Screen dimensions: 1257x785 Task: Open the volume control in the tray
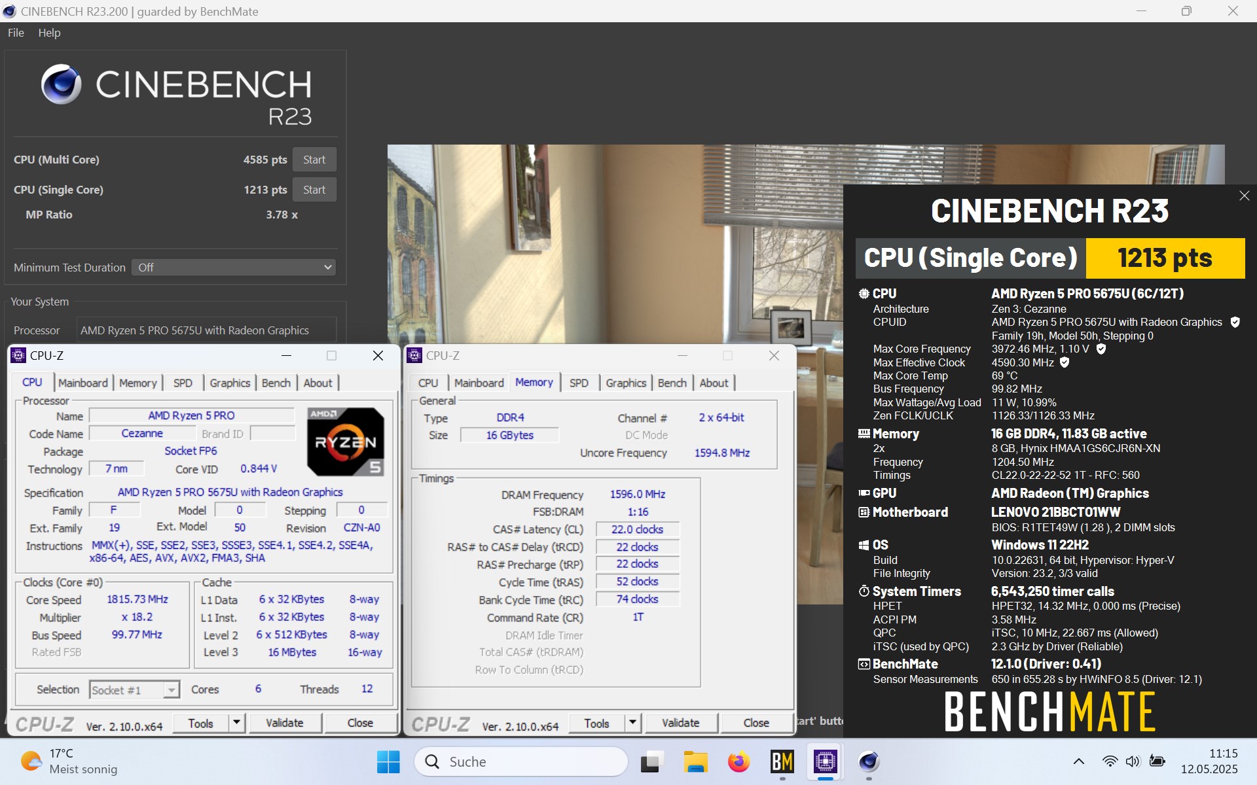tap(1133, 761)
